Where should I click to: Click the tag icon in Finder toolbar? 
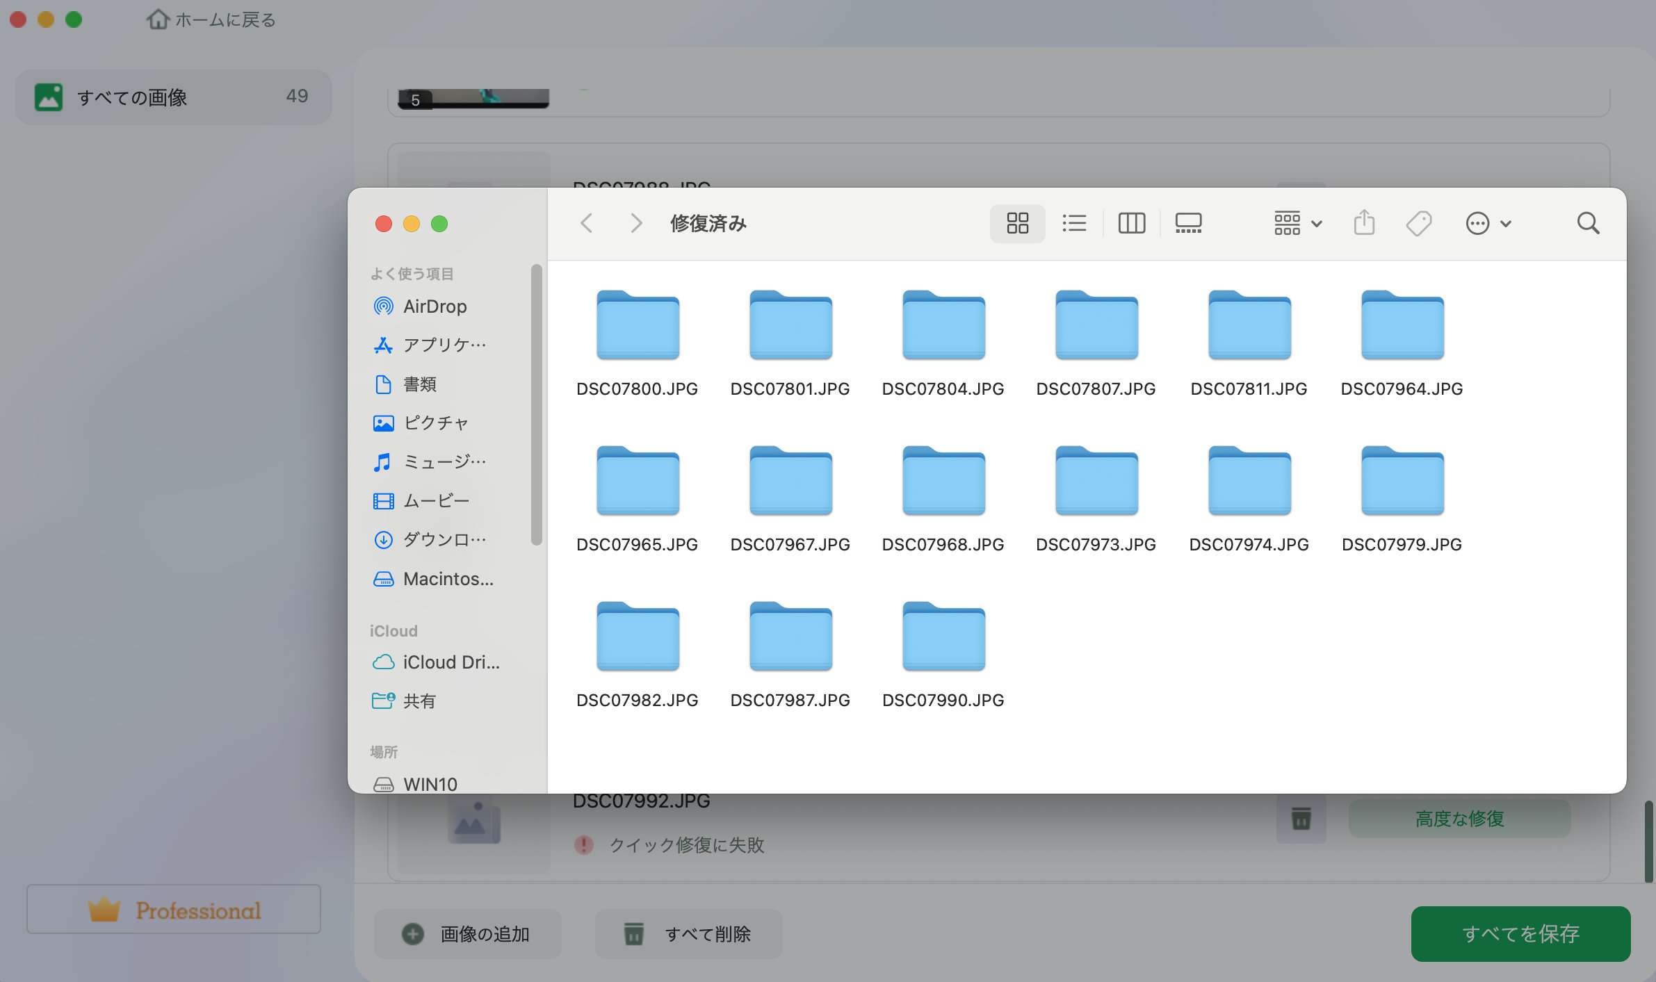pos(1418,223)
